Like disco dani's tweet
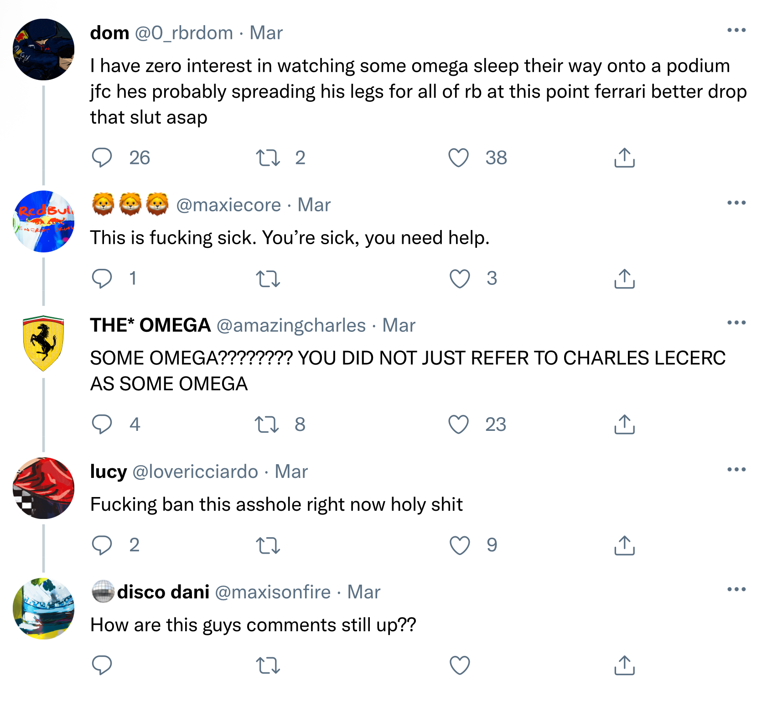This screenshot has height=707, width=762. tap(459, 665)
